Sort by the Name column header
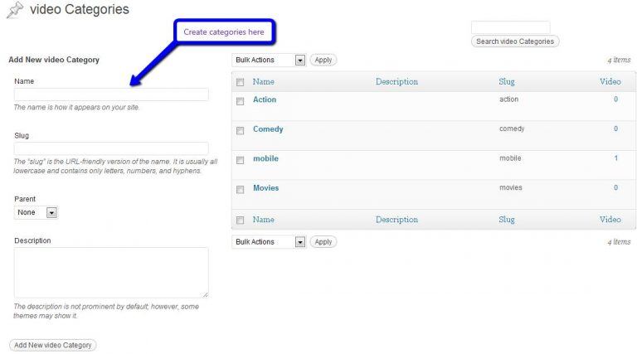Viewport: 637px width, 354px height. pos(263,82)
